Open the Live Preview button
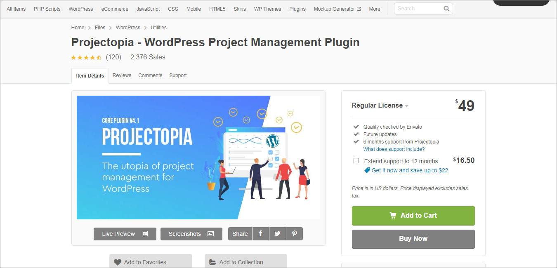 click(125, 234)
